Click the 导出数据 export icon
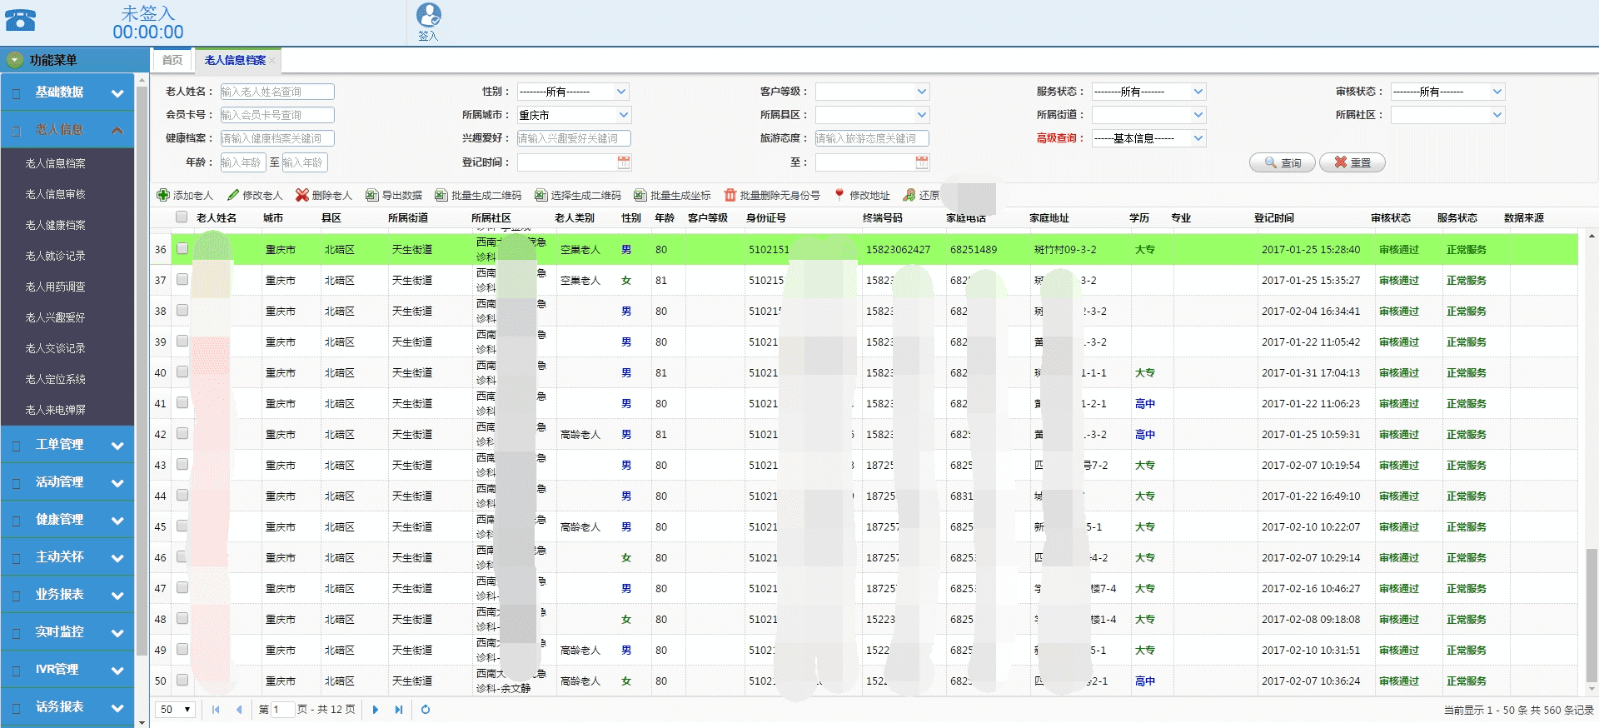This screenshot has height=728, width=1599. coord(371,195)
